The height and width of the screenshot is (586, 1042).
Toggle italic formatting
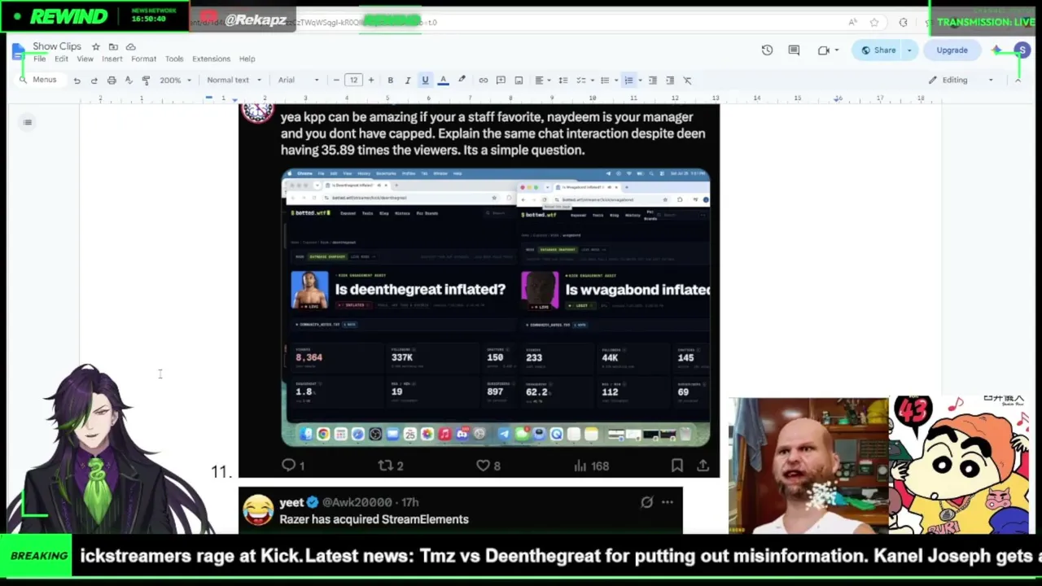[x=407, y=80]
